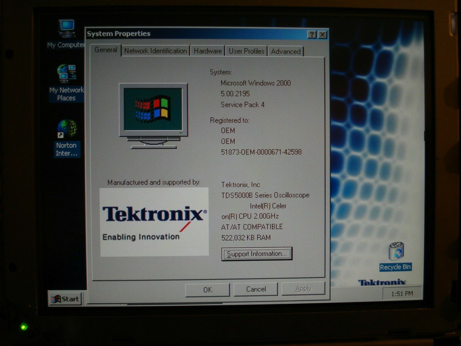Click the 'Intel(R) Celer' processor text

pos(268,206)
